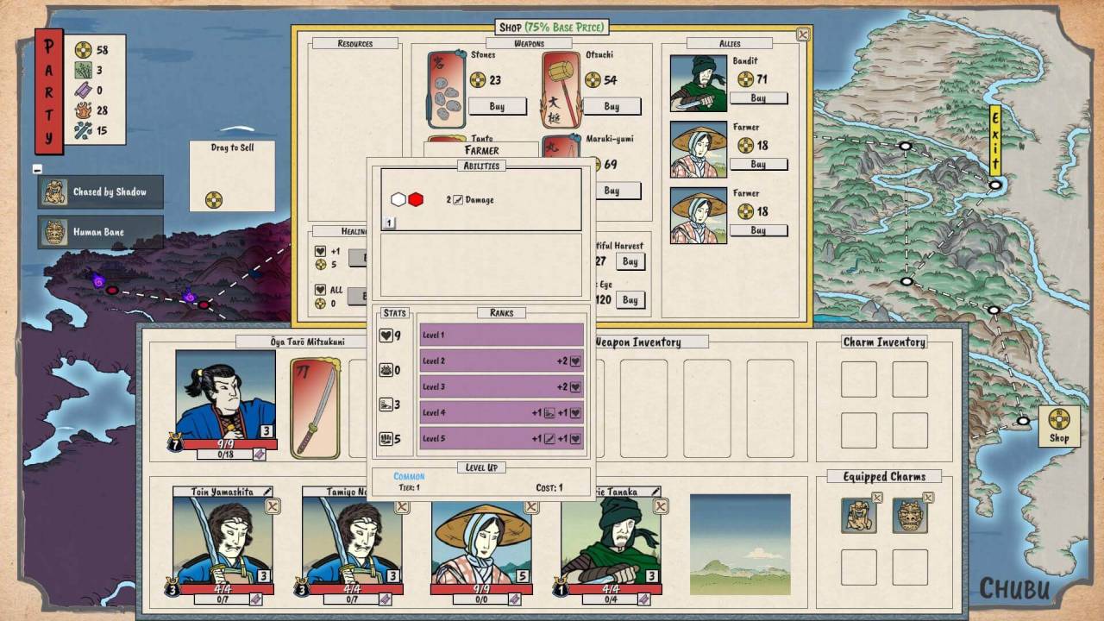Select the Level 3 rank bar
This screenshot has width=1104, height=621.
(501, 386)
